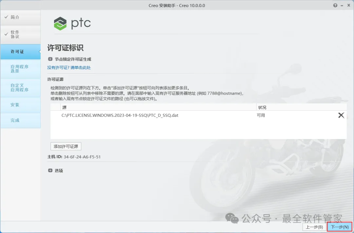Open the 软件协议 agreement step

[20, 34]
